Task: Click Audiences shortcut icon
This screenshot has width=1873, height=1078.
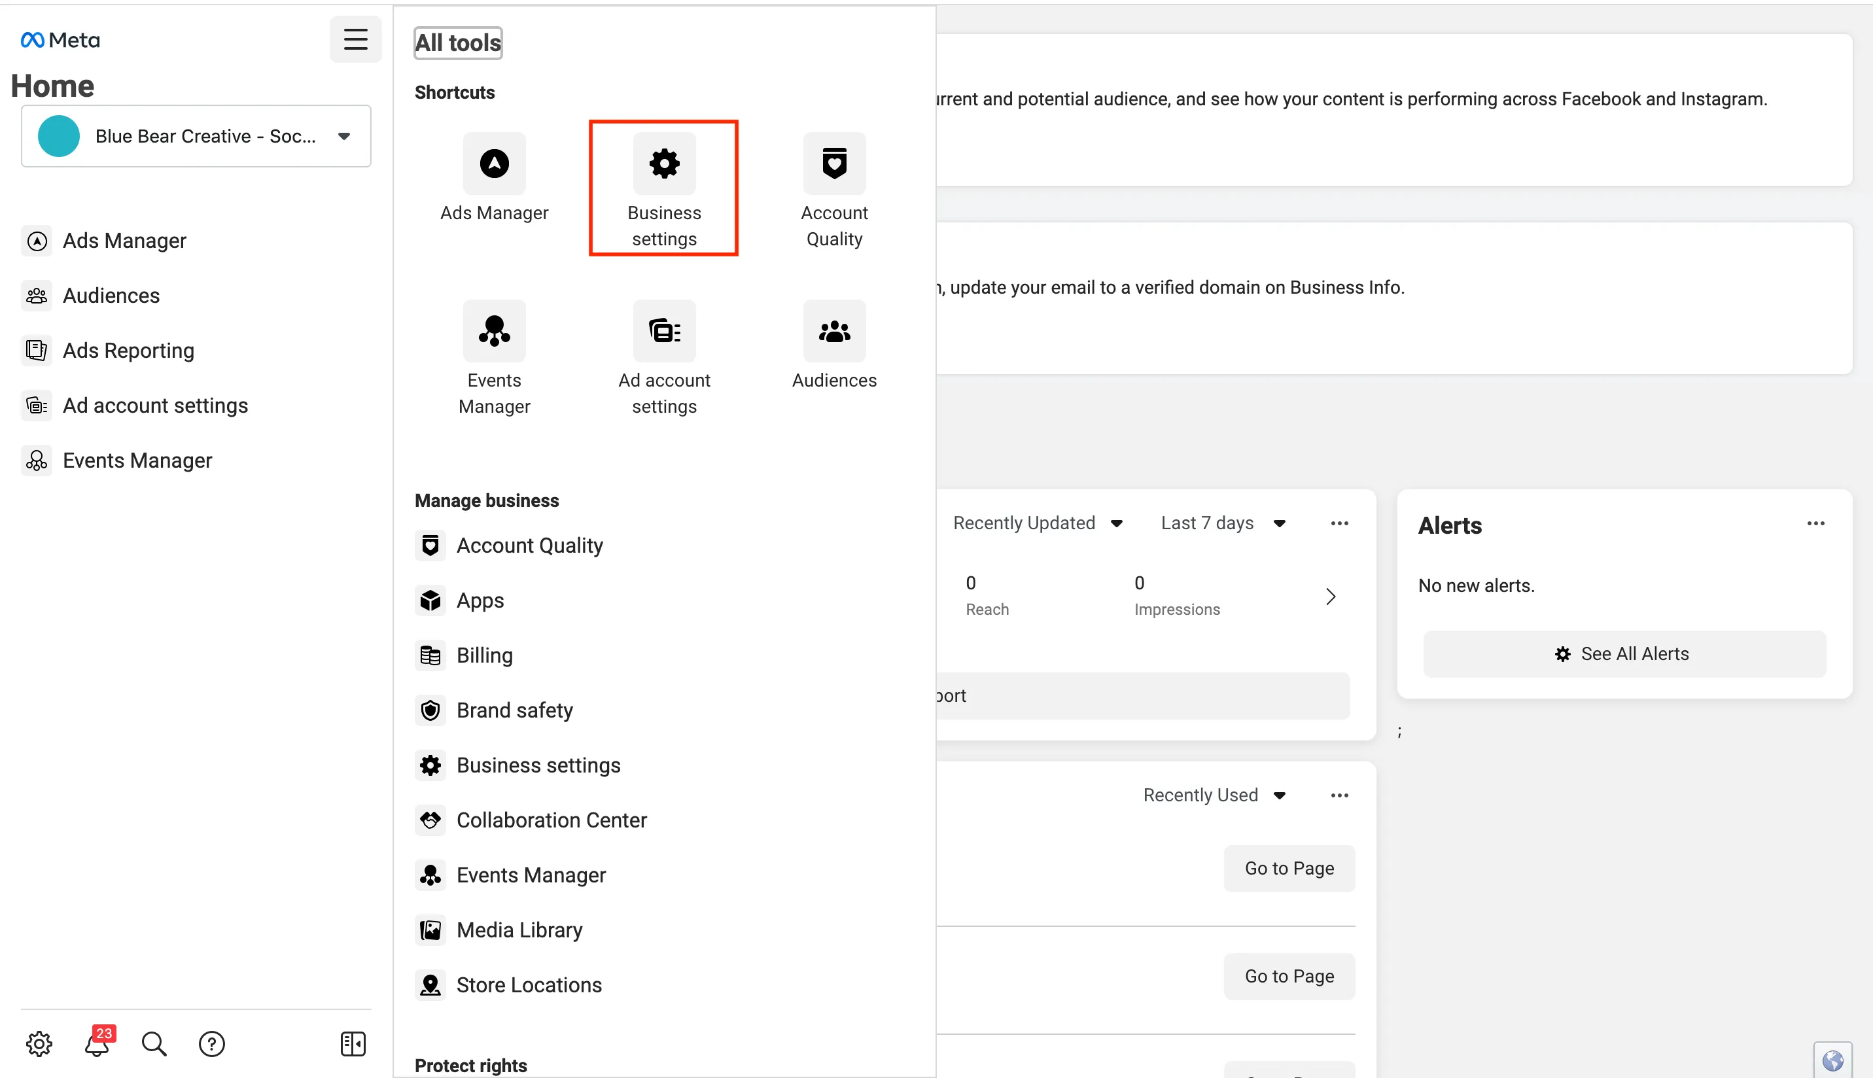Action: click(x=833, y=330)
